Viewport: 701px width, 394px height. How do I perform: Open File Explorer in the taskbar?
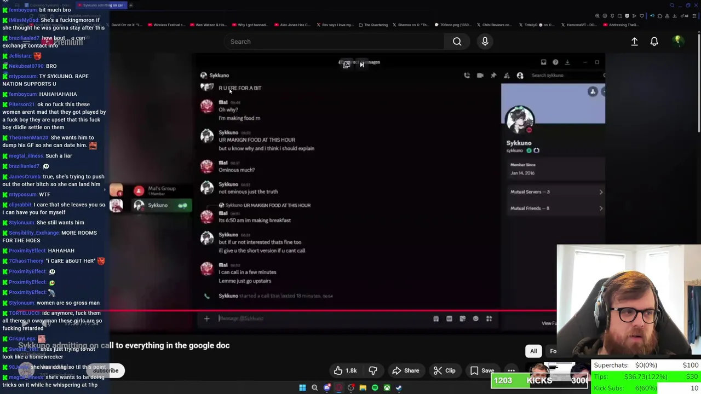[363, 388]
